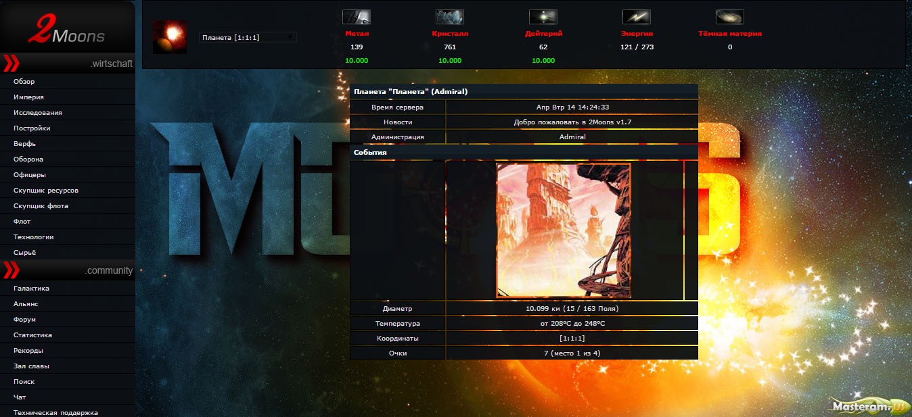Click the server time value Апр Втр 14
Screen dimensions: 912x417
pos(572,107)
